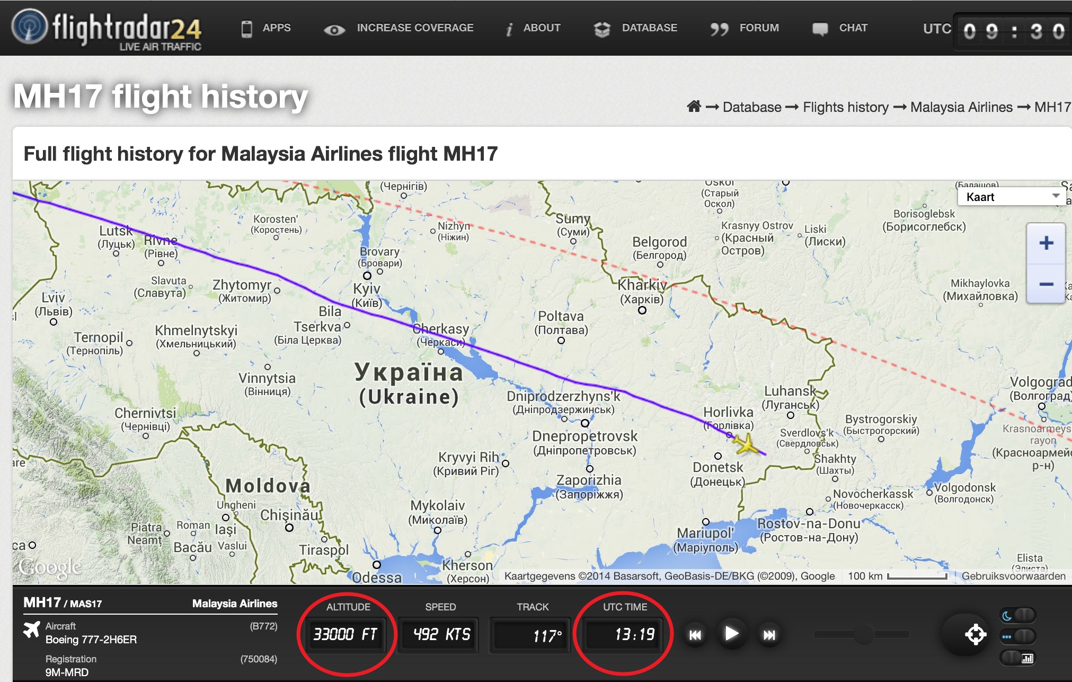Click the MH17 flight number in panel
This screenshot has width=1072, height=682.
pos(42,602)
